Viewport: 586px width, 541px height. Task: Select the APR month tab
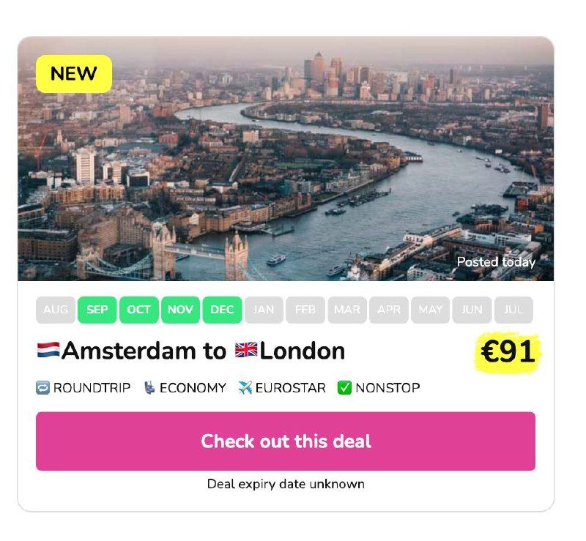[389, 310]
